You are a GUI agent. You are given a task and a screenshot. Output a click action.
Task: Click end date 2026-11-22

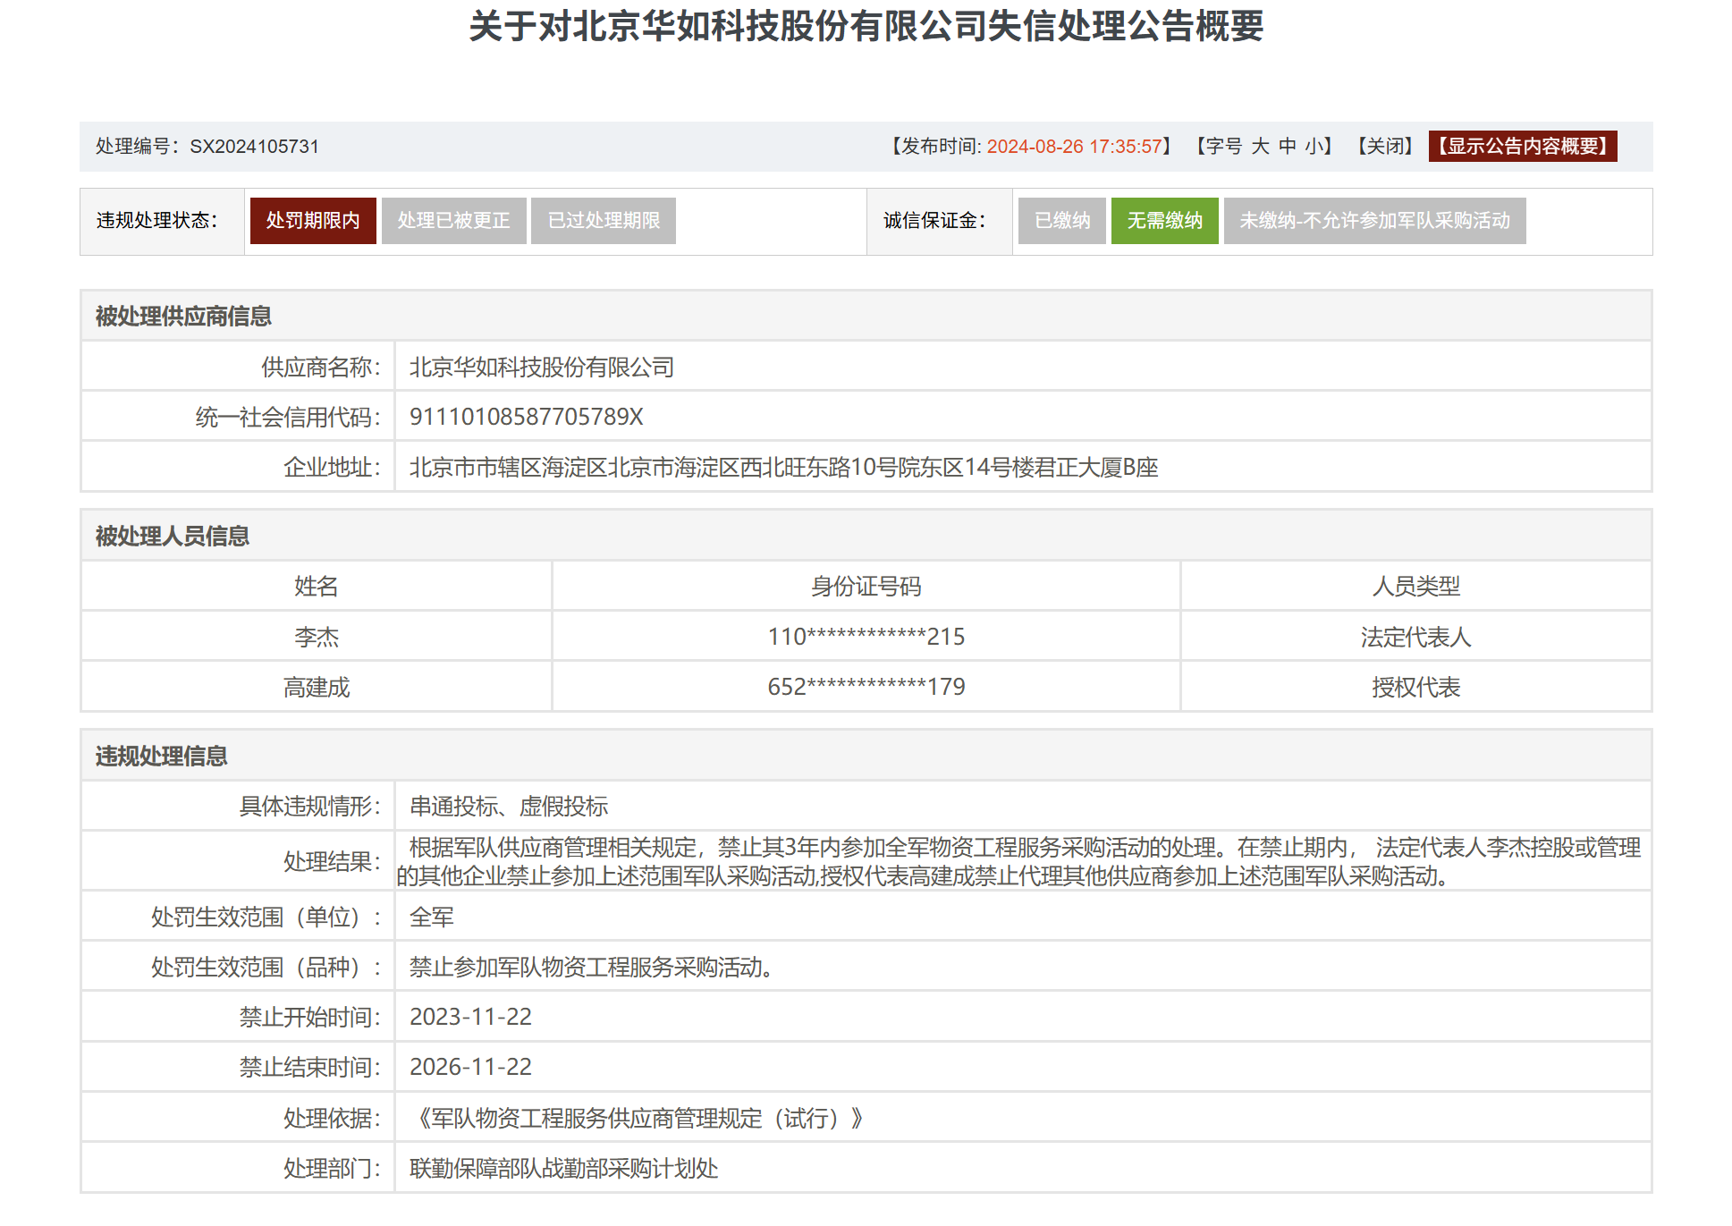point(470,1067)
